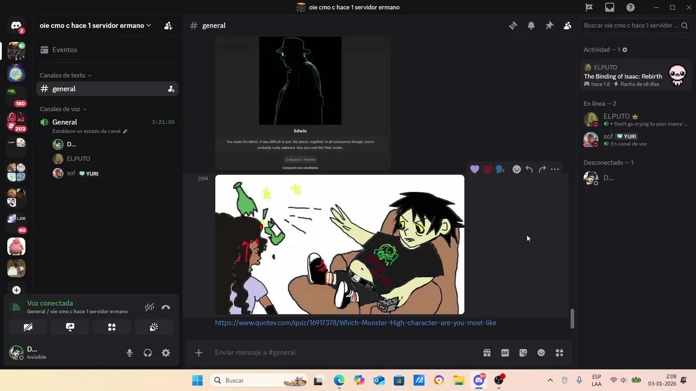The width and height of the screenshot is (696, 391).
Task: Open GIF picker button
Action: (x=505, y=352)
